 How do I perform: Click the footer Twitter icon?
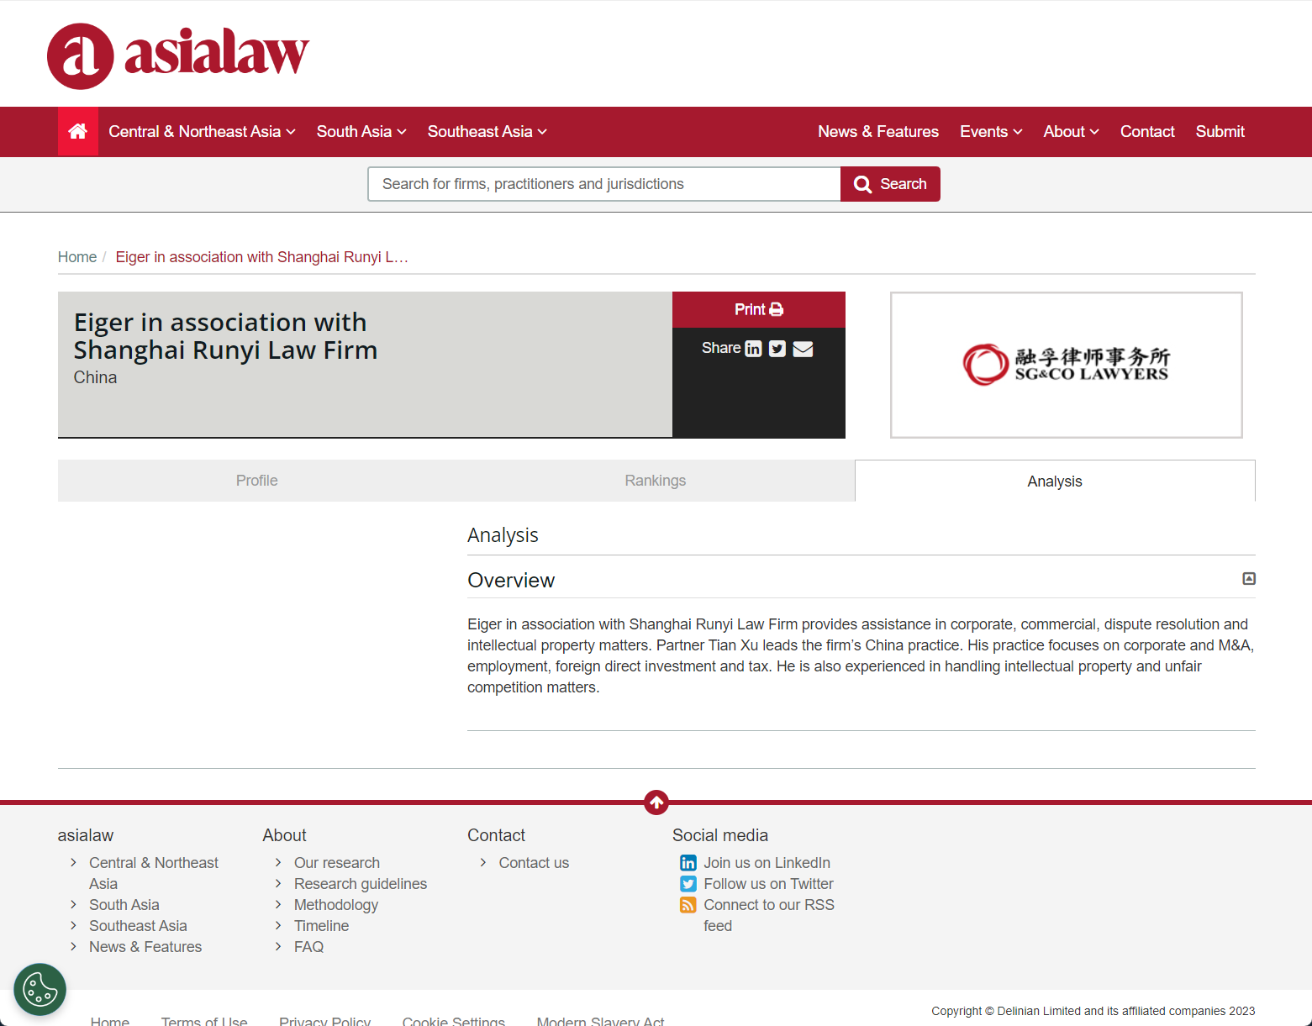point(688,884)
